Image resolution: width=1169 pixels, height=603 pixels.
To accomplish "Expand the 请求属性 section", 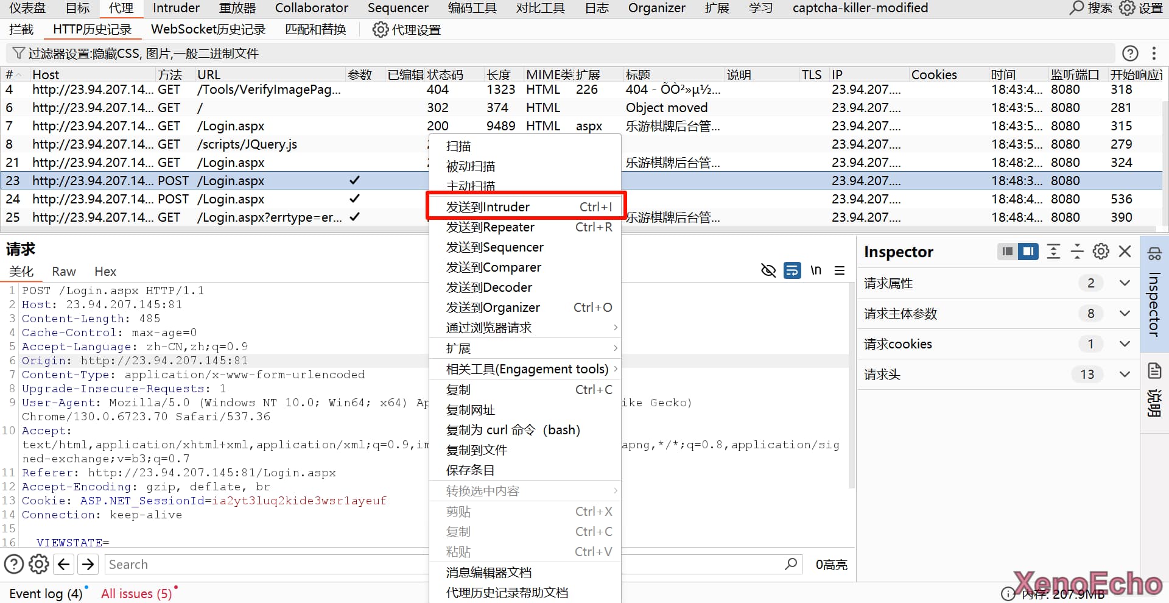I will pos(1125,283).
